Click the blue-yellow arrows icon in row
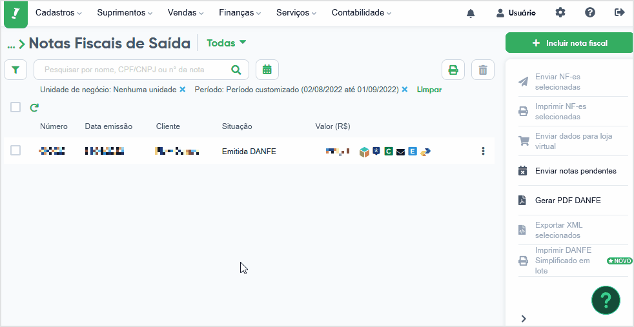The image size is (634, 327). tap(425, 152)
